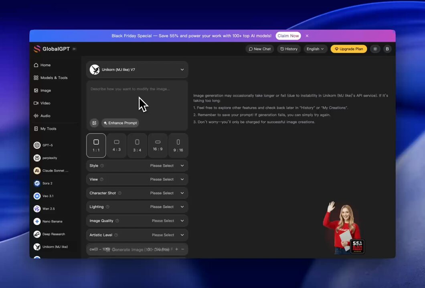Open the Image section in the sidebar

coord(42,90)
